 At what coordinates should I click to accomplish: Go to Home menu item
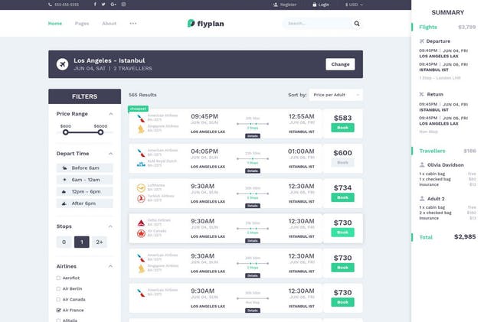click(55, 24)
